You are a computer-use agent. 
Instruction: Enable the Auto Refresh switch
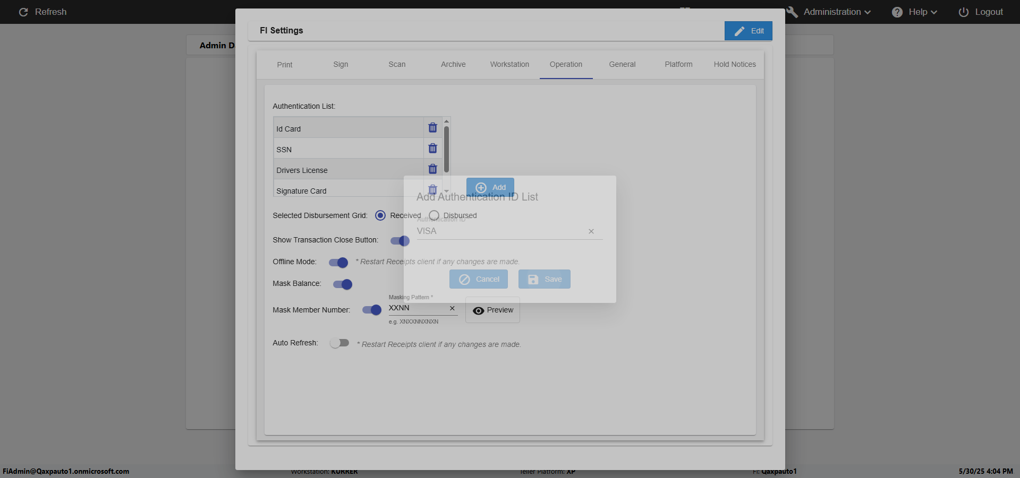coord(339,343)
